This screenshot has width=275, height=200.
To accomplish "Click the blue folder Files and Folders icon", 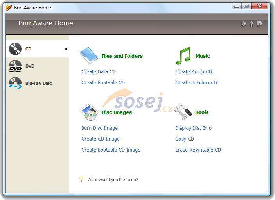I will pyautogui.click(x=89, y=55).
